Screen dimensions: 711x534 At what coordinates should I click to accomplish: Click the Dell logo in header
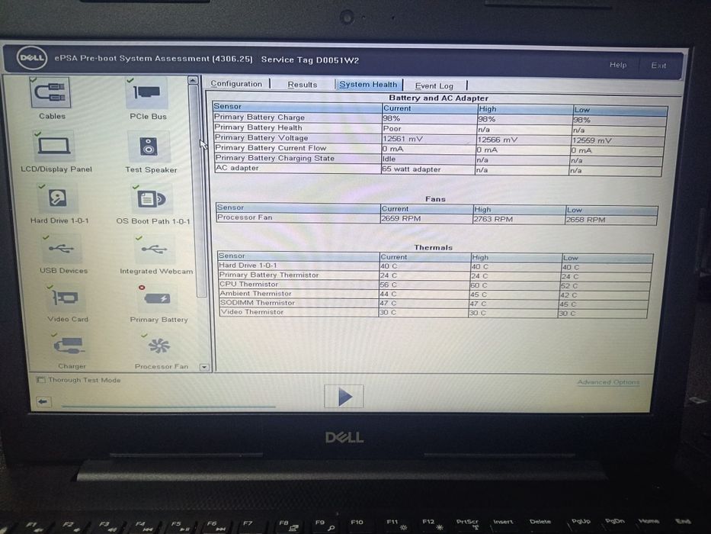[32, 58]
